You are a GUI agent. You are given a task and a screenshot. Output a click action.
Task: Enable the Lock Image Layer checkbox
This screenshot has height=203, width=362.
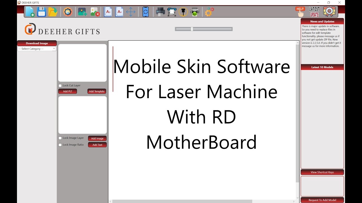[60, 138]
